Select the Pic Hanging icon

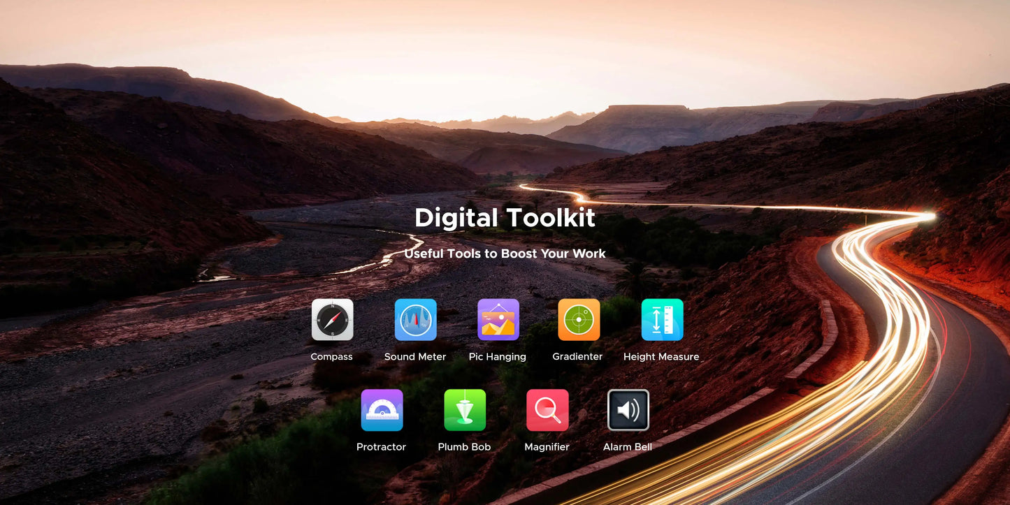pos(498,320)
